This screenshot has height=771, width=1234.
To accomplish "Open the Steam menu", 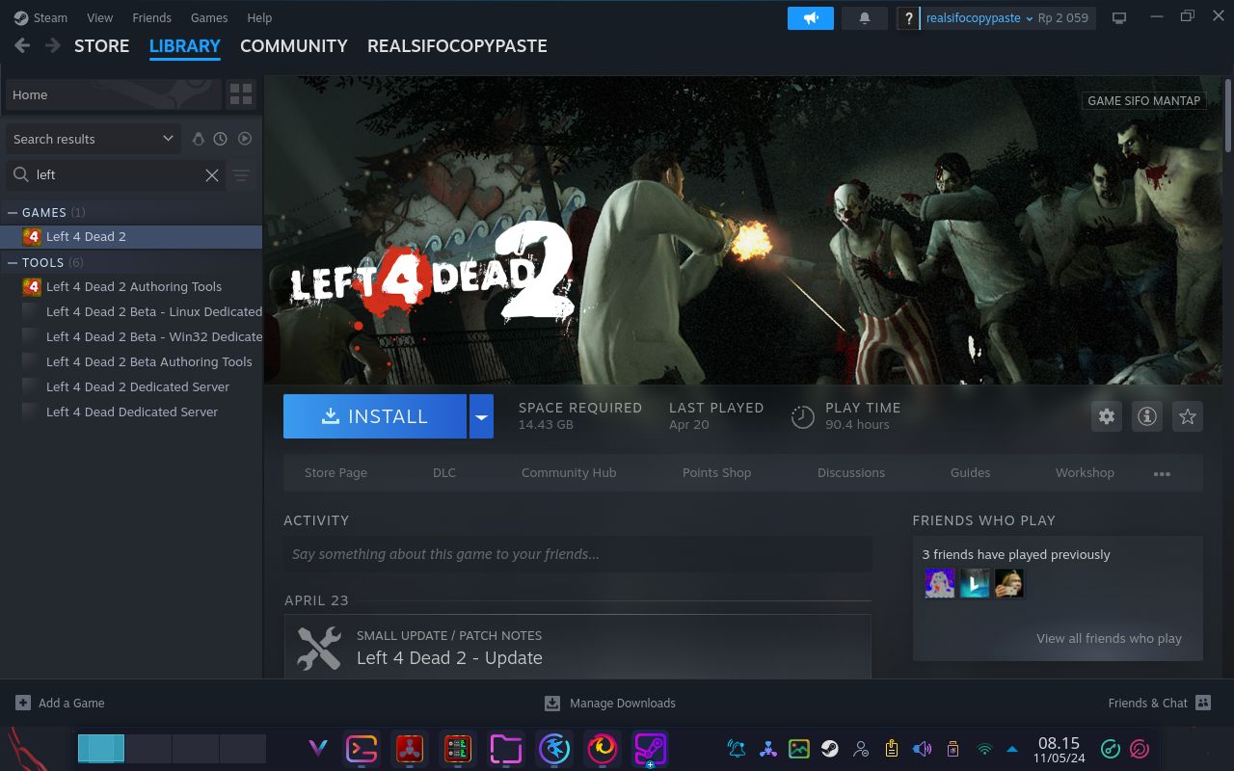I will point(41,17).
